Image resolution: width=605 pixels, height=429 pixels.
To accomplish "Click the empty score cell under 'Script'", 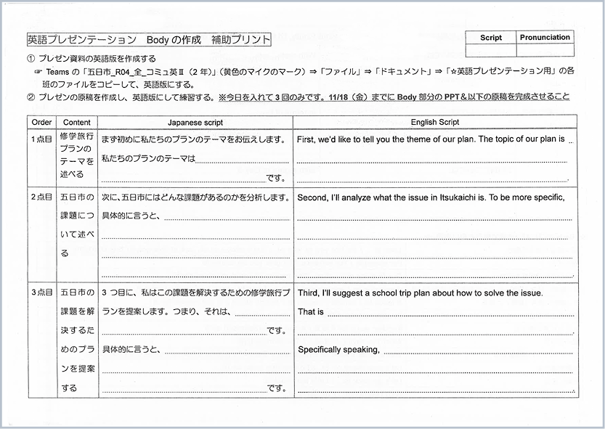I will coord(491,50).
